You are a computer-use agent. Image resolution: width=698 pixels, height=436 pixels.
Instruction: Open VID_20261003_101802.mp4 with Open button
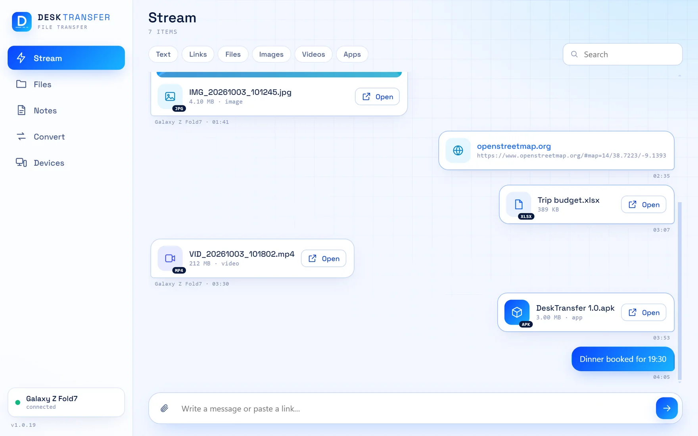point(324,258)
